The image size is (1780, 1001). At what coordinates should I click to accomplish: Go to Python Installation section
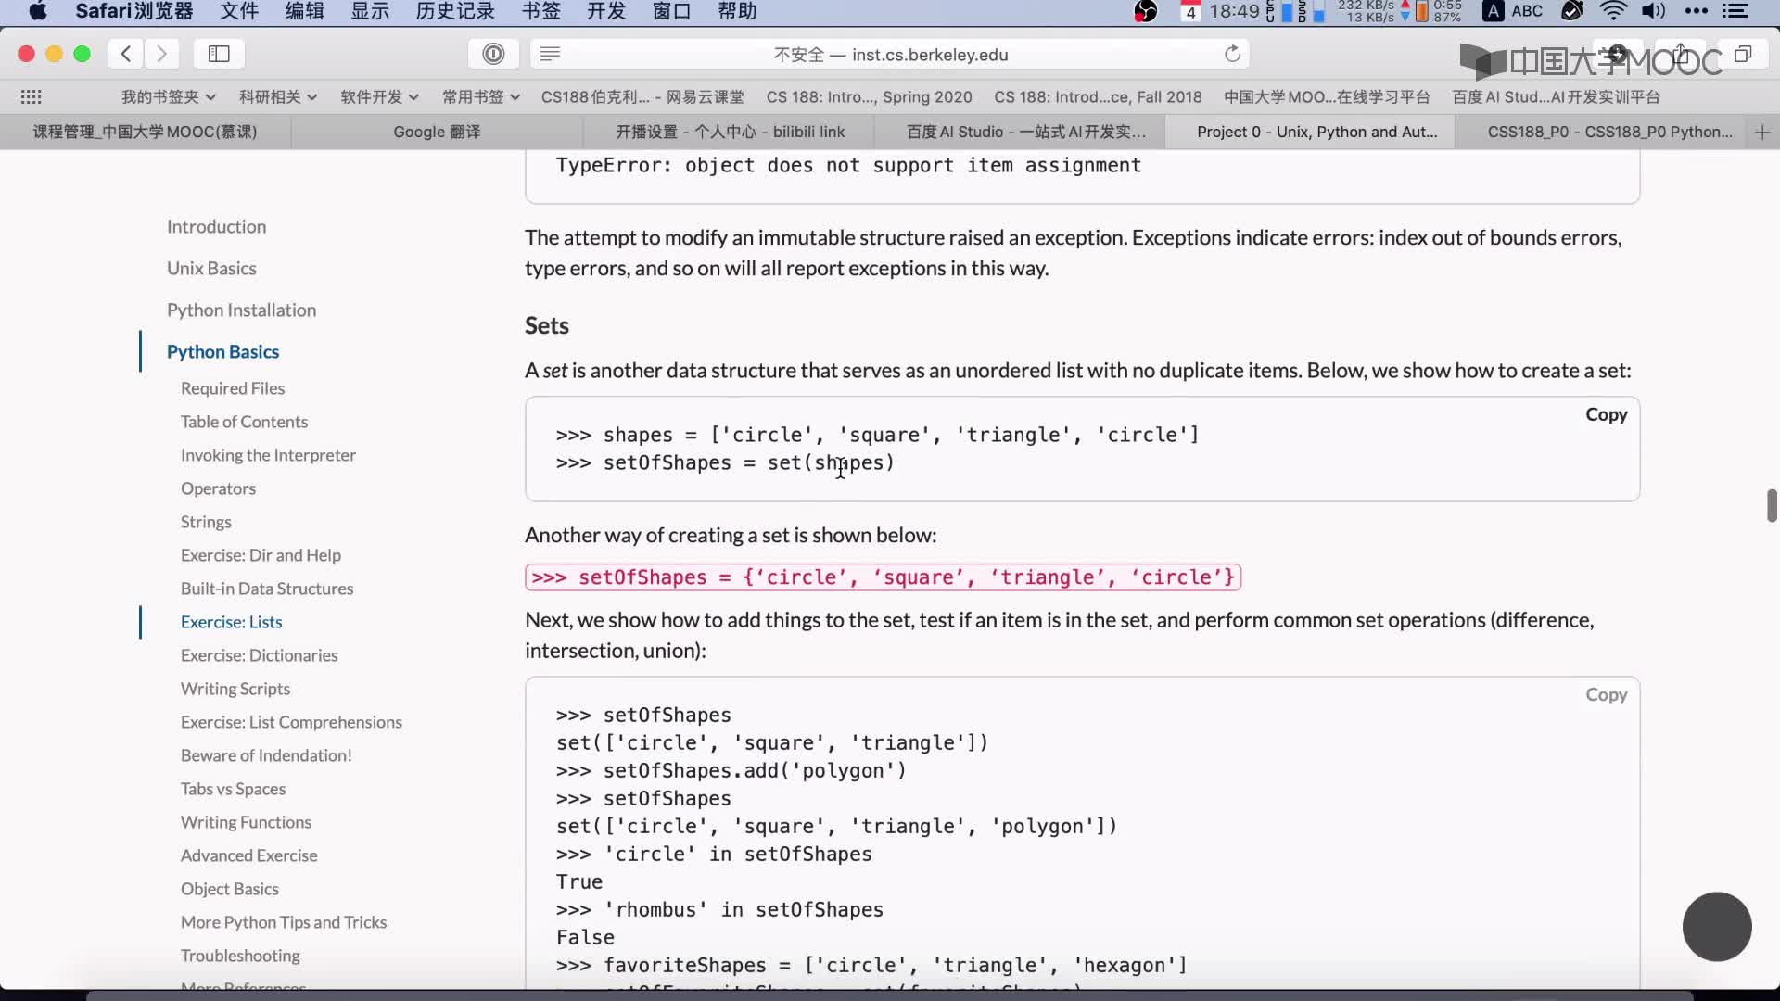click(x=241, y=310)
